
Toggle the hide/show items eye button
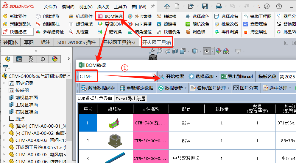(207, 51)
